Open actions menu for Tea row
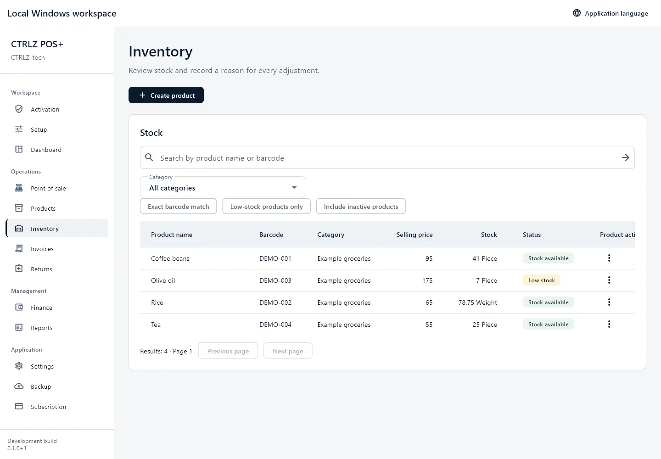This screenshot has height=459, width=661. click(609, 324)
